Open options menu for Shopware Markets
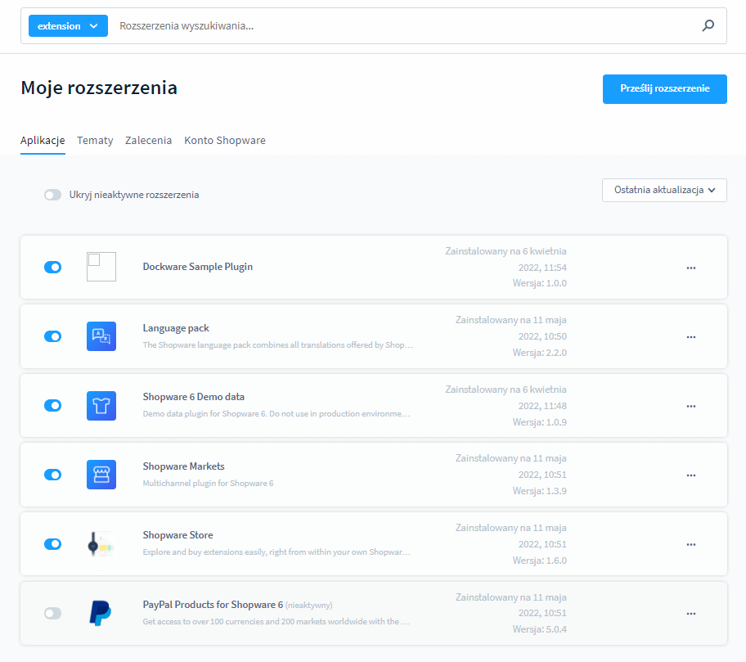 click(x=691, y=475)
